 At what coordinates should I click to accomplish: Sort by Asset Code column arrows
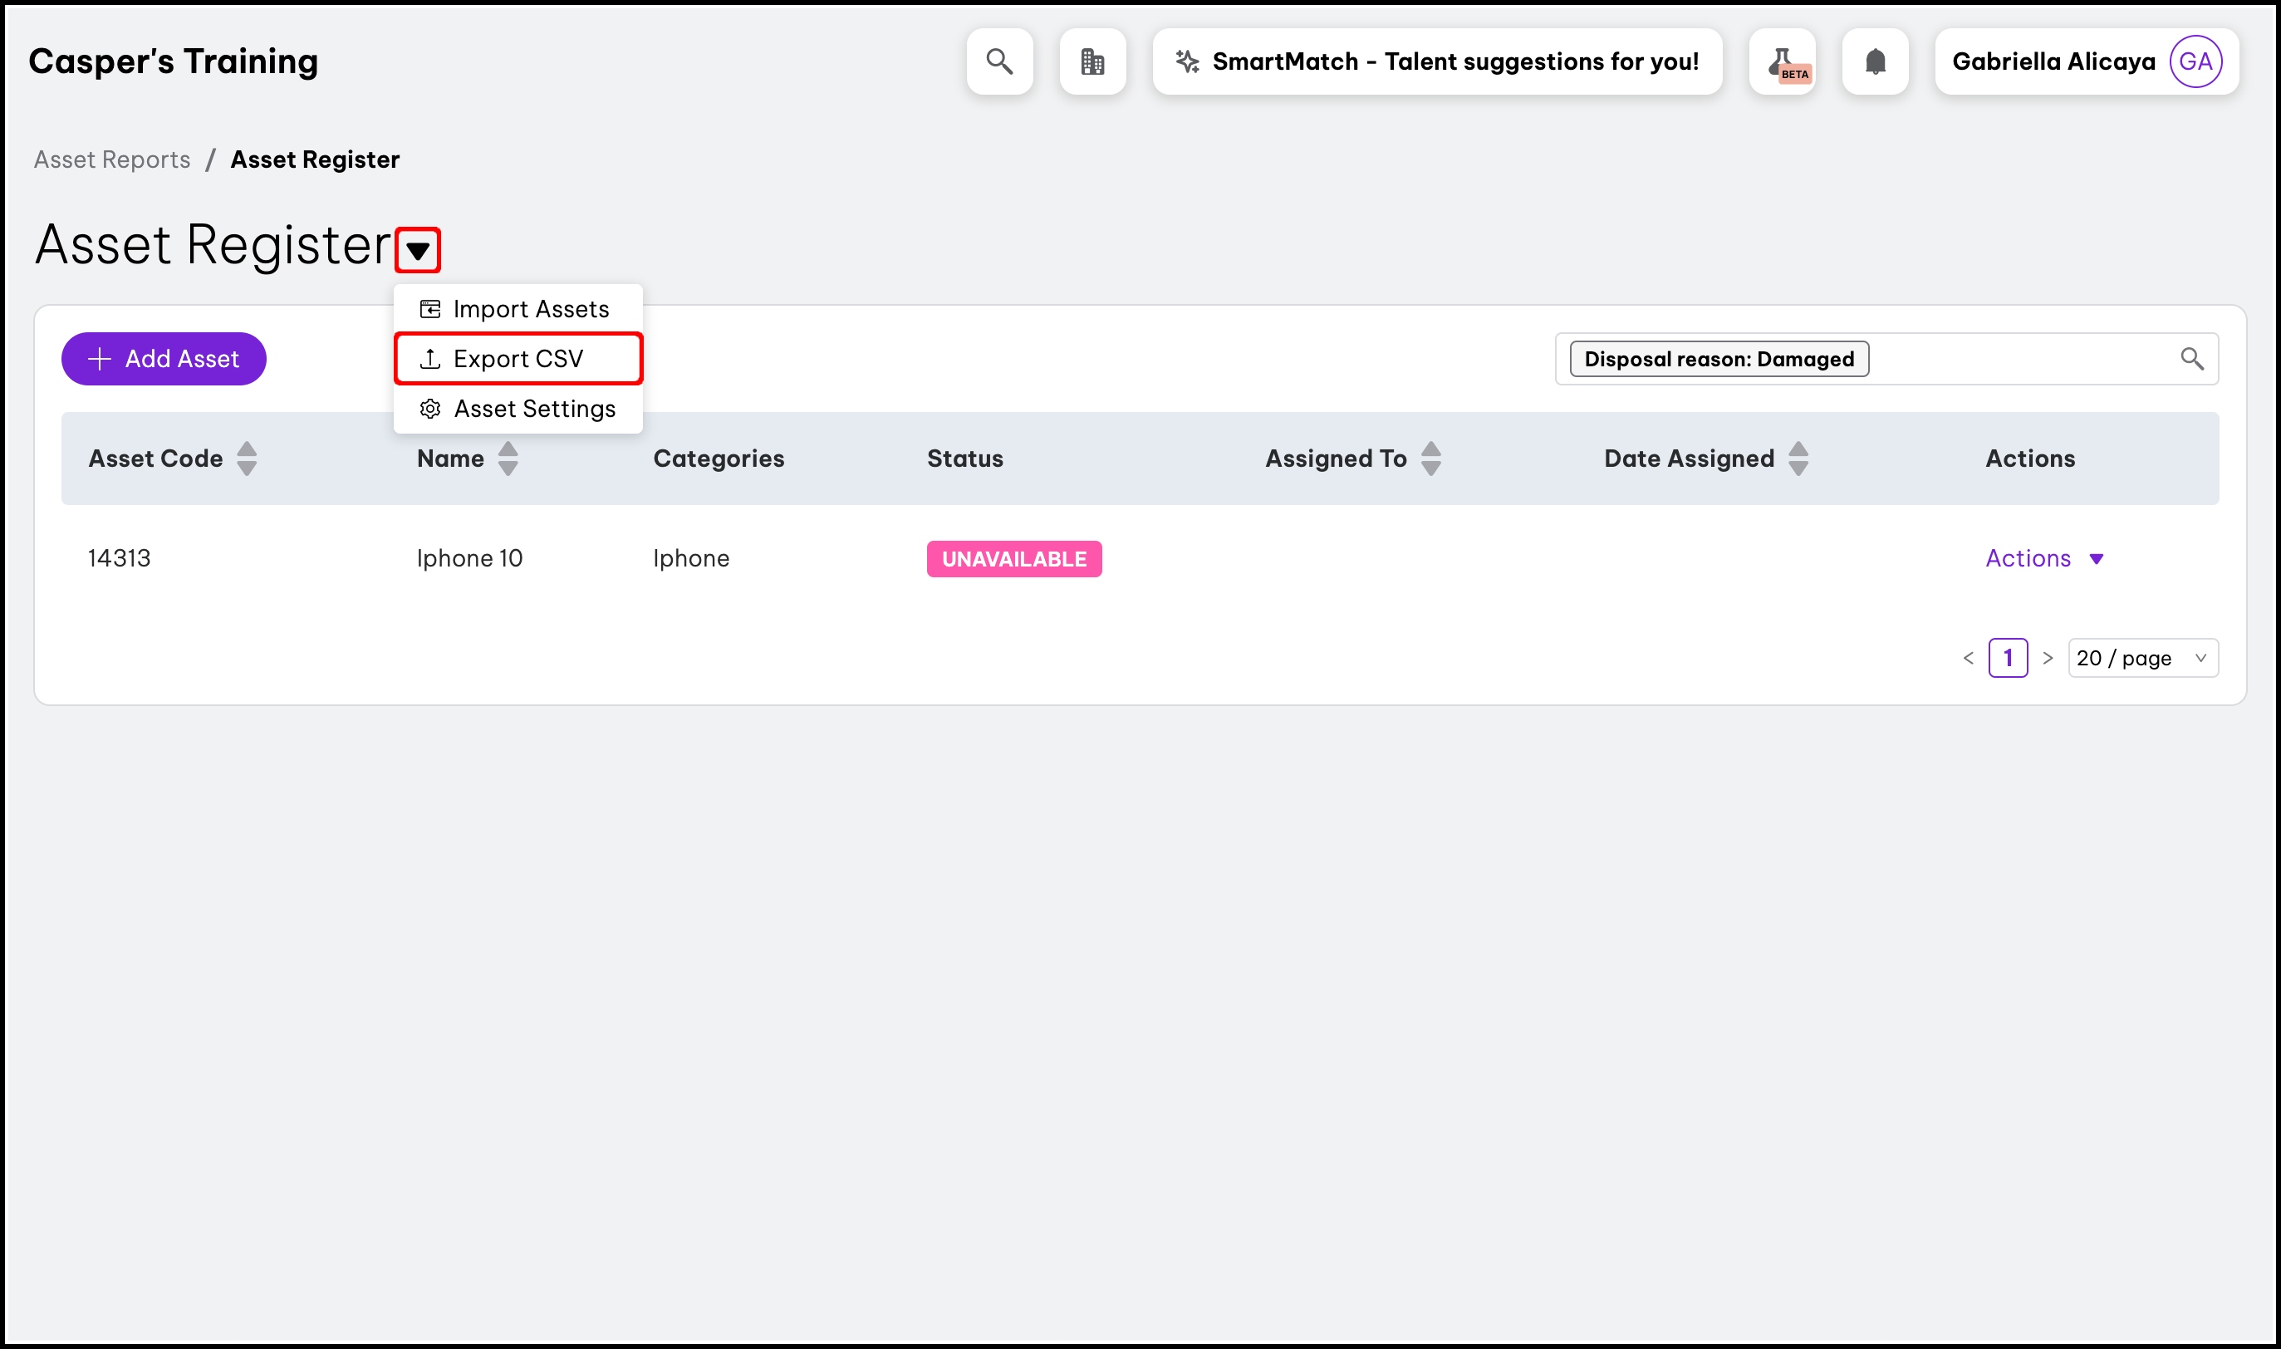(246, 459)
